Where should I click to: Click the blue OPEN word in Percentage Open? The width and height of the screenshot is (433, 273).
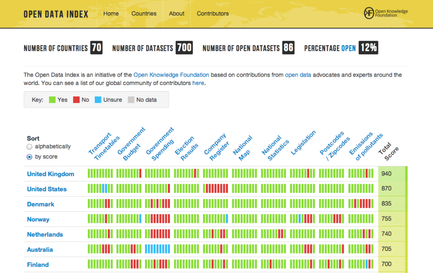pos(348,48)
